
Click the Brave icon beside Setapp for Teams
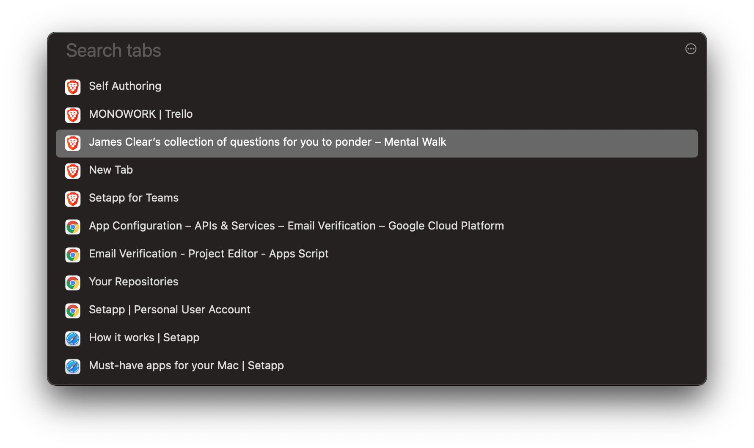[x=72, y=199]
